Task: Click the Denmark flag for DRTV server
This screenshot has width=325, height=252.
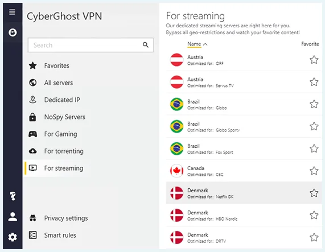Action: pyautogui.click(x=176, y=237)
